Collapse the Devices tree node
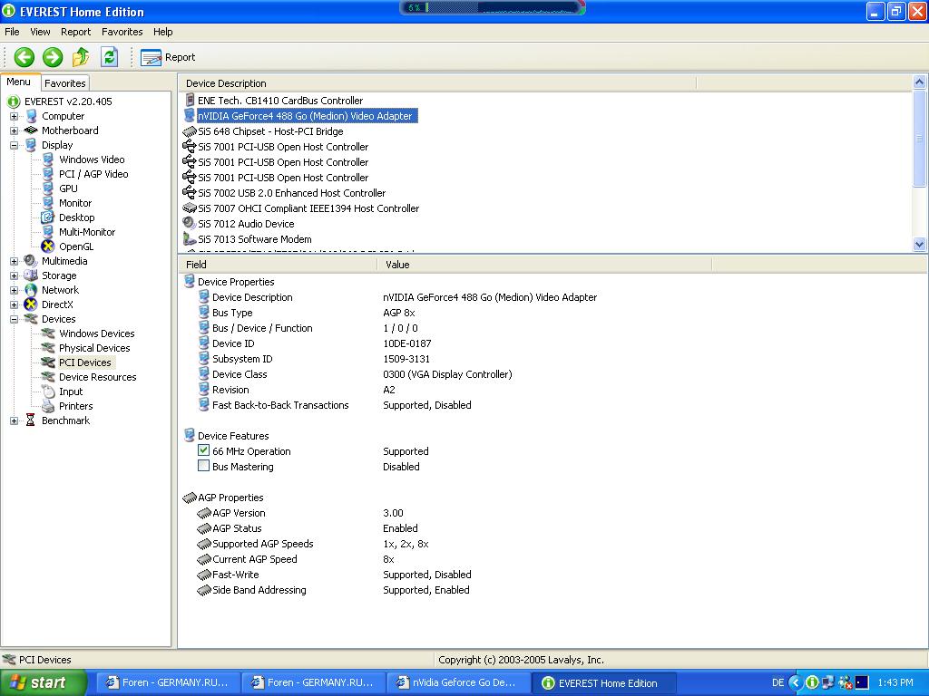The image size is (929, 696). pos(14,320)
